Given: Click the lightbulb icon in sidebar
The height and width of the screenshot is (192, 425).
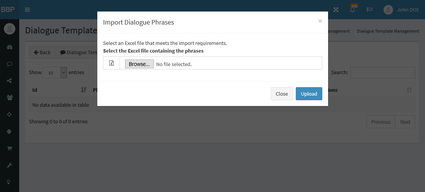Looking at the screenshot, I should (10, 182).
